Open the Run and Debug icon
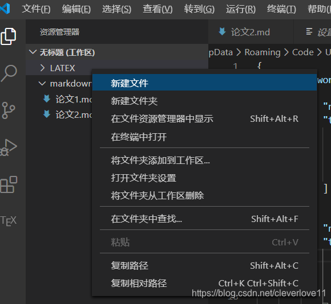331x304 pixels. click(9, 147)
